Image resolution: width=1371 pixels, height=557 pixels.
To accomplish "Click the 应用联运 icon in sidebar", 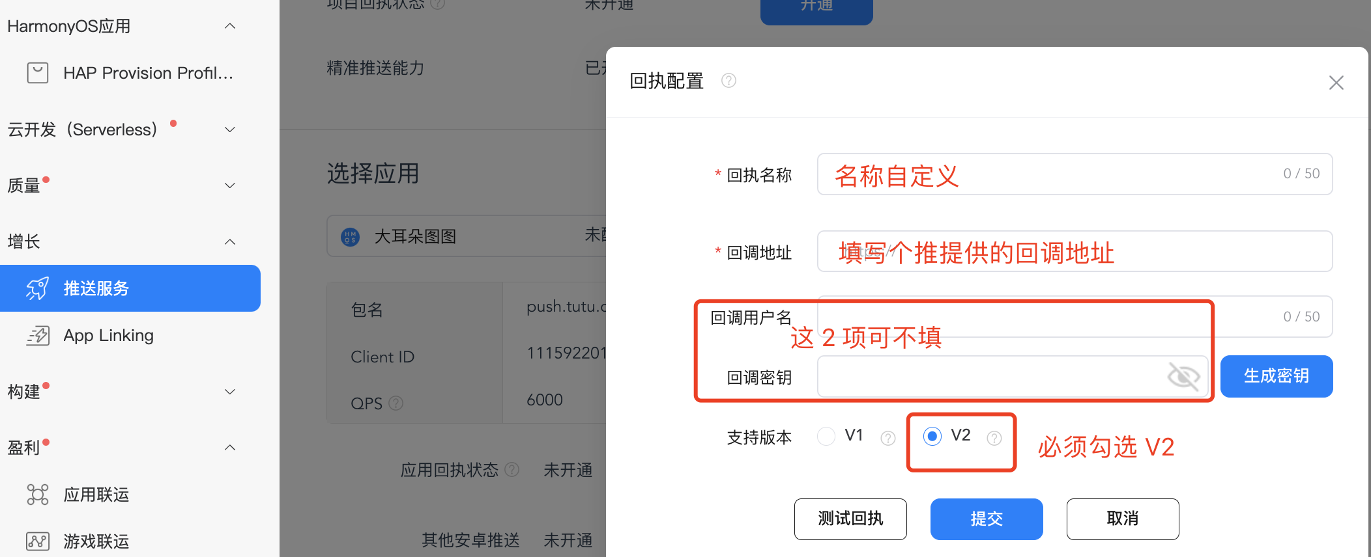I will 38,495.
